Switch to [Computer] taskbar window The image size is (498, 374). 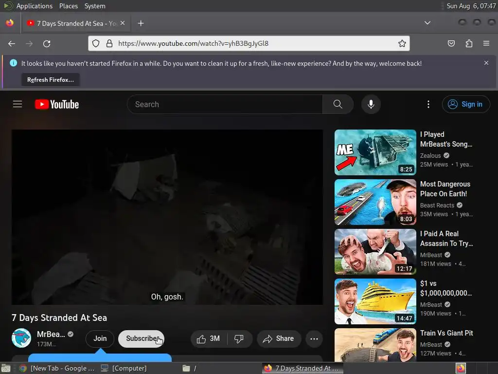pyautogui.click(x=124, y=368)
